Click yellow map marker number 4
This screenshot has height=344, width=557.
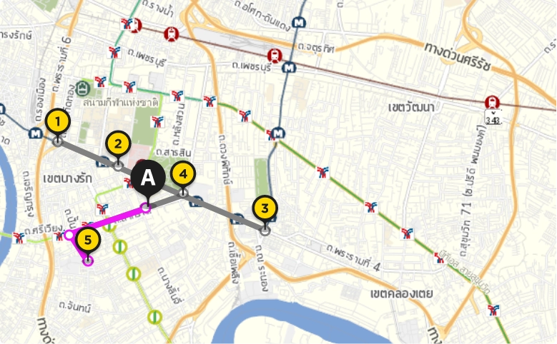coord(183,174)
